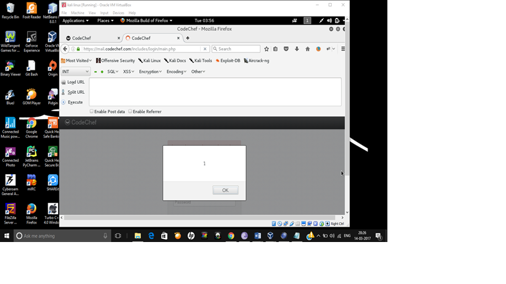Open Exploit-DB bookmark

point(228,61)
